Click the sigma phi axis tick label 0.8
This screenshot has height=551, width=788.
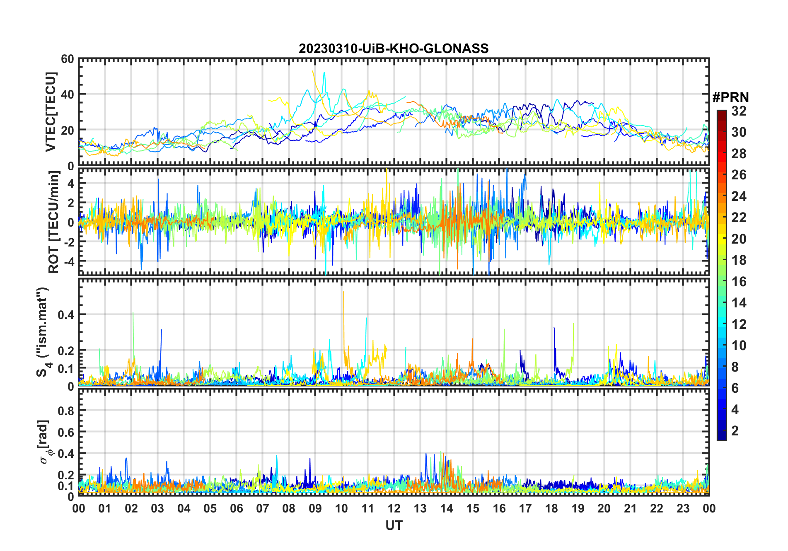[66, 411]
